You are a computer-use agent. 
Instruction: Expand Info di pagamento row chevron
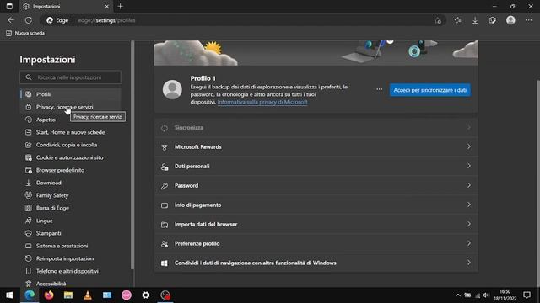[x=469, y=205]
